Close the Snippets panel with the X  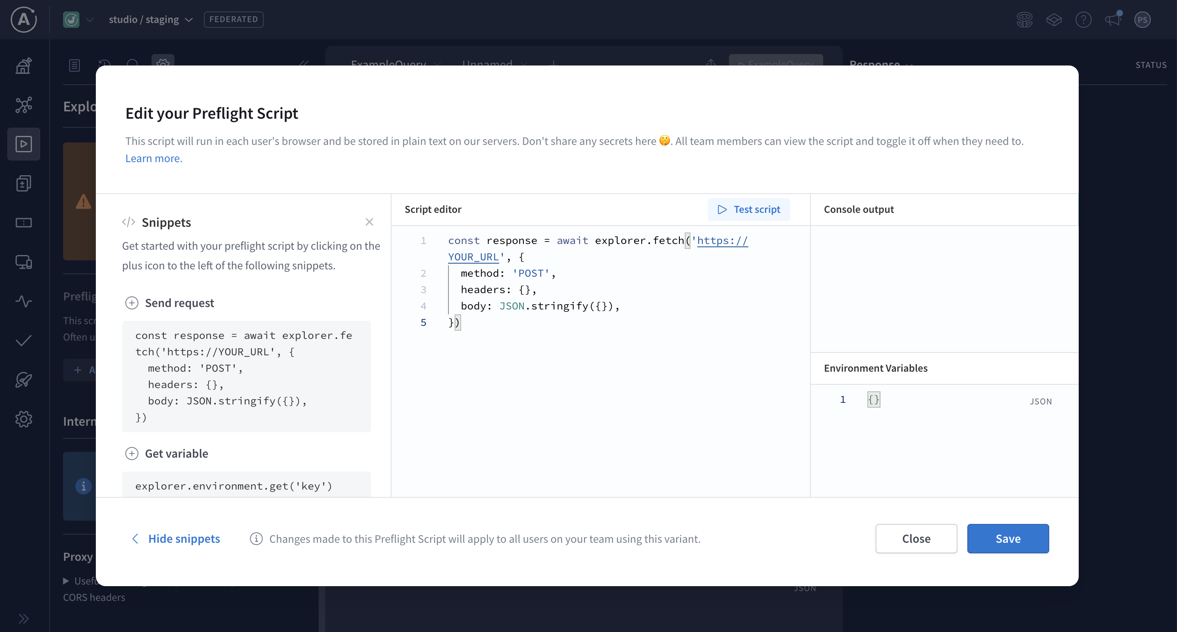point(370,222)
